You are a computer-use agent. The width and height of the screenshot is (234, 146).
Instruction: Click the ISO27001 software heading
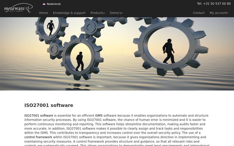coord(49,105)
